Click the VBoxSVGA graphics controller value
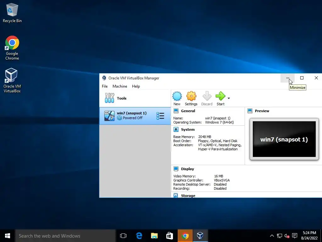 point(222,180)
